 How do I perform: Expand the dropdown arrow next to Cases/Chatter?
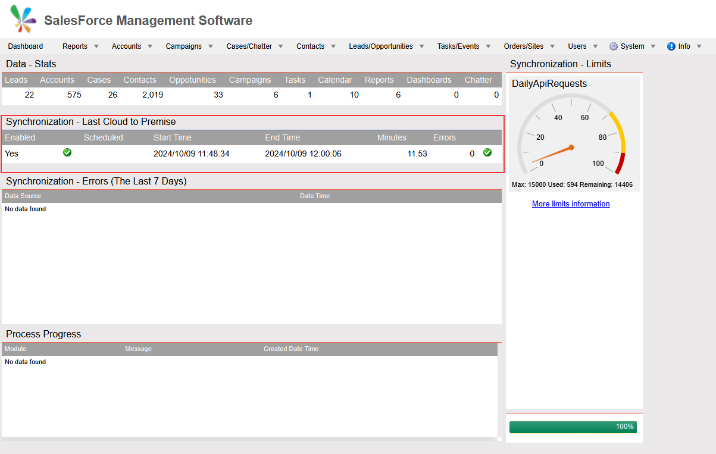click(281, 46)
